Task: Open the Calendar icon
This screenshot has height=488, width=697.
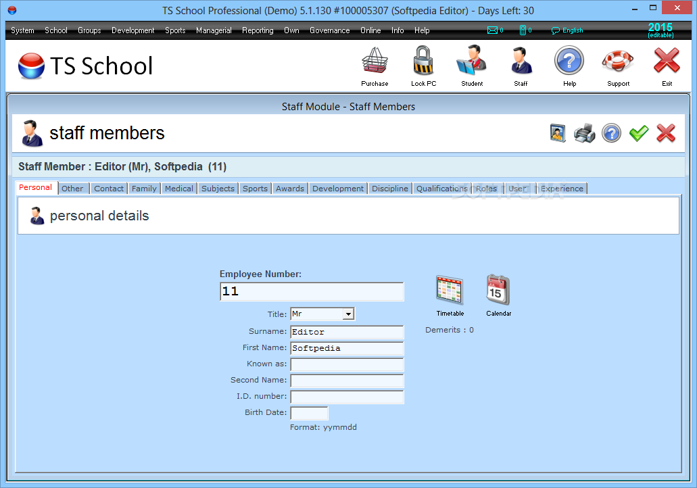Action: 498,290
